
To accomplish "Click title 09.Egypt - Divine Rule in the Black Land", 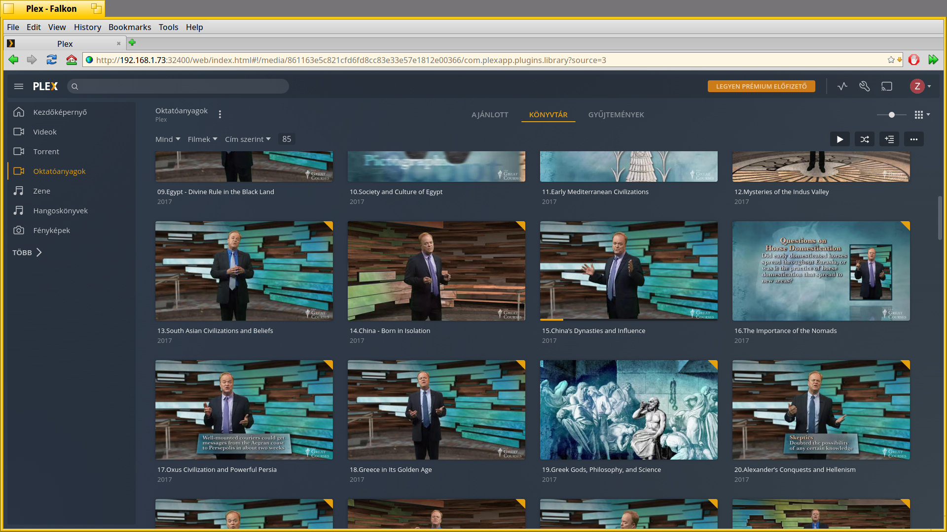I will tap(216, 192).
